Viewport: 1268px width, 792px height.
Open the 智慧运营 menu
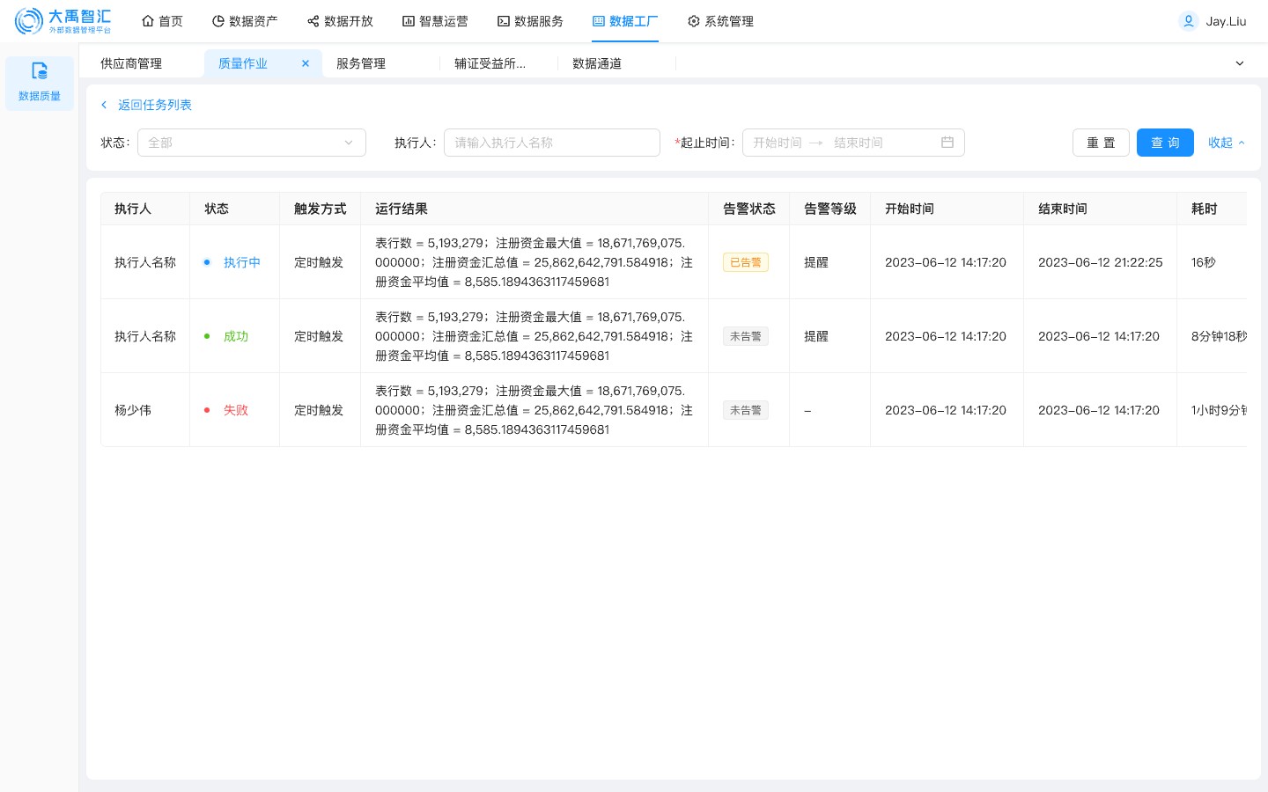(435, 21)
